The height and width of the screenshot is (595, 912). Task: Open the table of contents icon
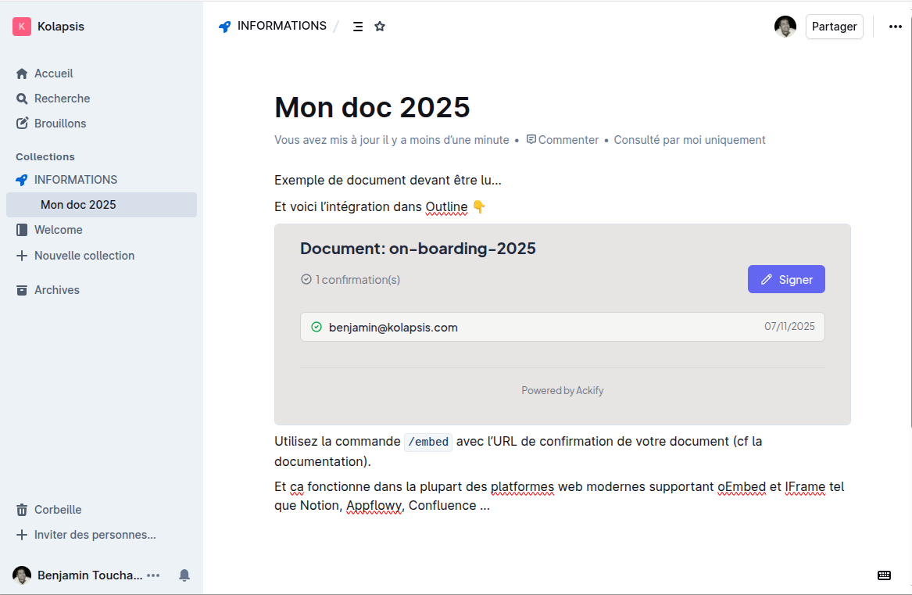click(x=357, y=27)
